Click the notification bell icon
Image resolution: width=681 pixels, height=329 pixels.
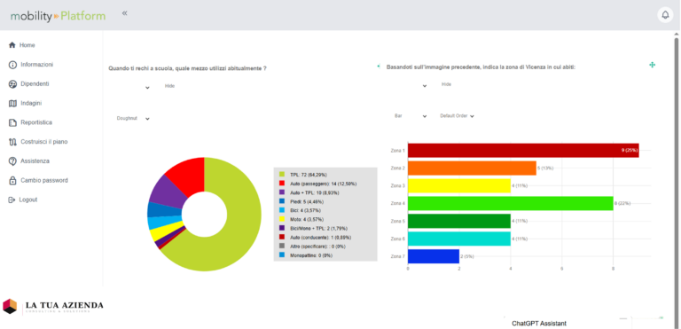pyautogui.click(x=665, y=15)
